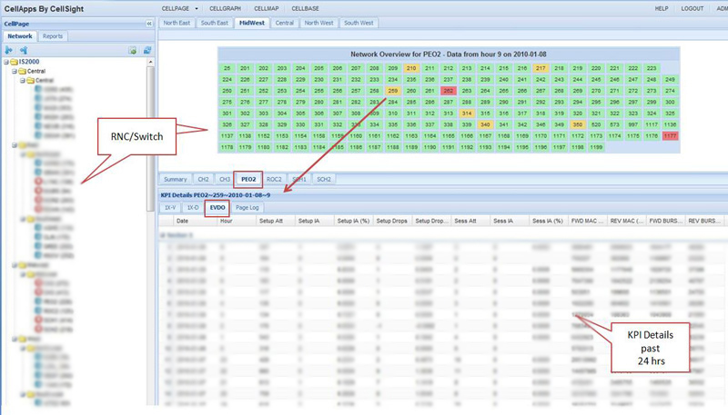Click orange cell 210 in network overview
This screenshot has height=415, width=728.
point(411,68)
